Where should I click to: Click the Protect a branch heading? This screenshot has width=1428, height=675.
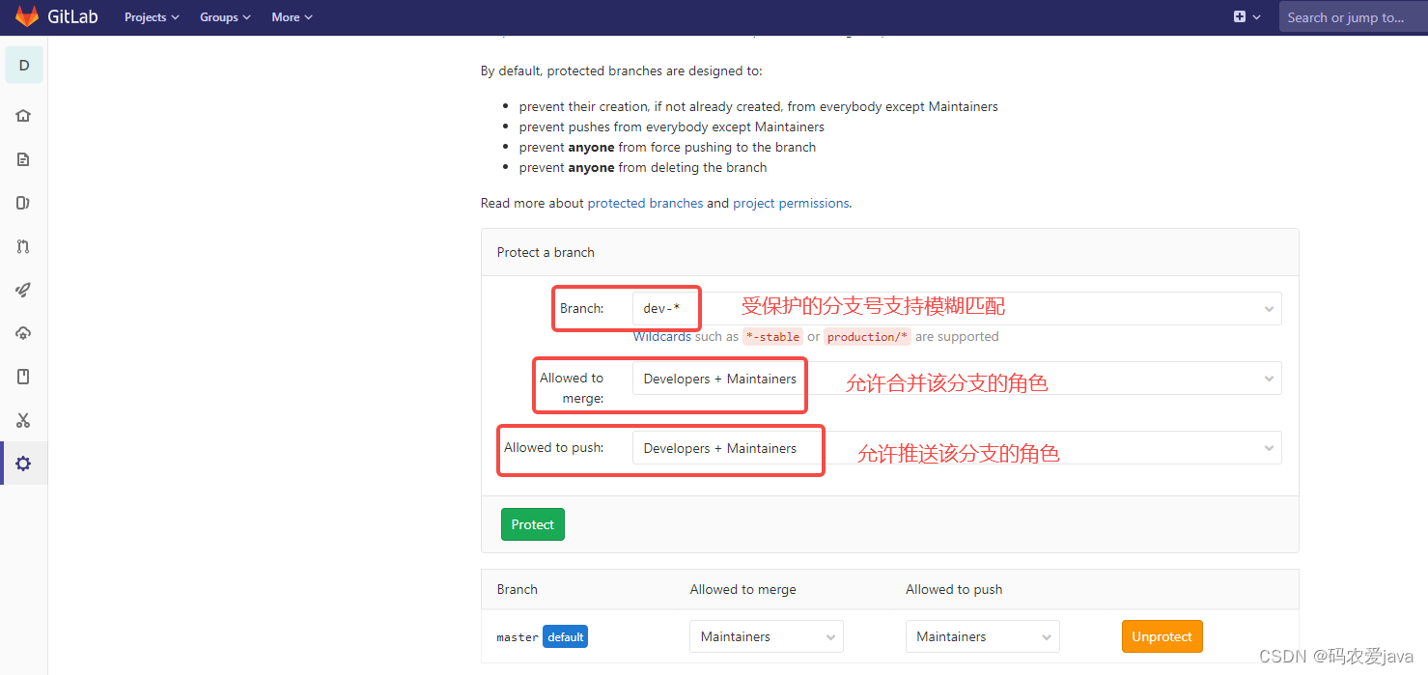546,252
